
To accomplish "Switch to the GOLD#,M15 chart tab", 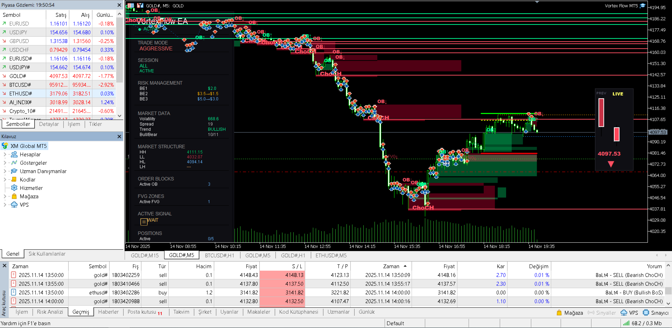I will coord(145,255).
